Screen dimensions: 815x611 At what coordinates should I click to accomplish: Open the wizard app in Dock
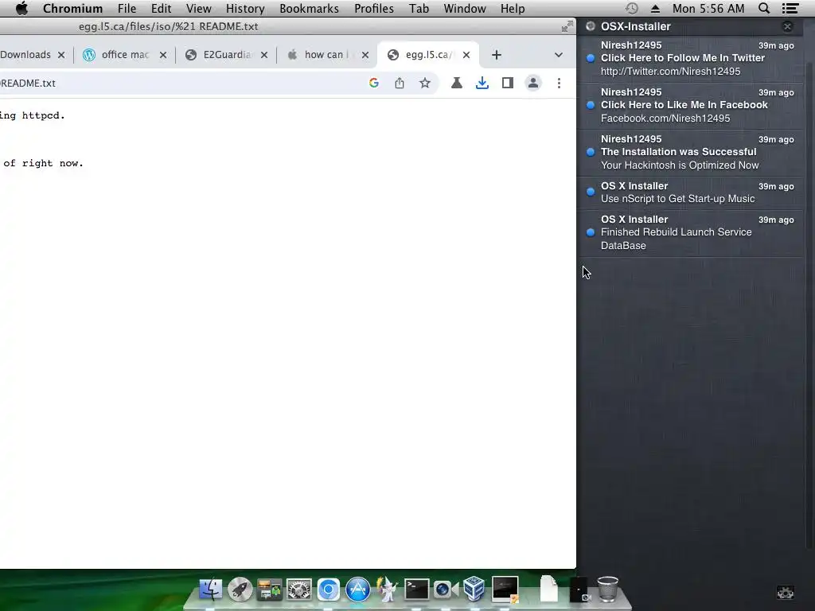click(x=388, y=590)
